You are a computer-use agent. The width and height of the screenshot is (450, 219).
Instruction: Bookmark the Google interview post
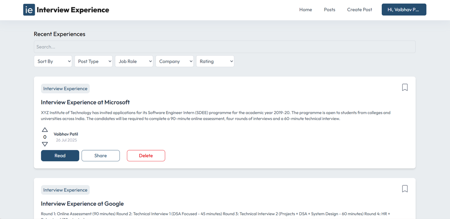coord(405,189)
